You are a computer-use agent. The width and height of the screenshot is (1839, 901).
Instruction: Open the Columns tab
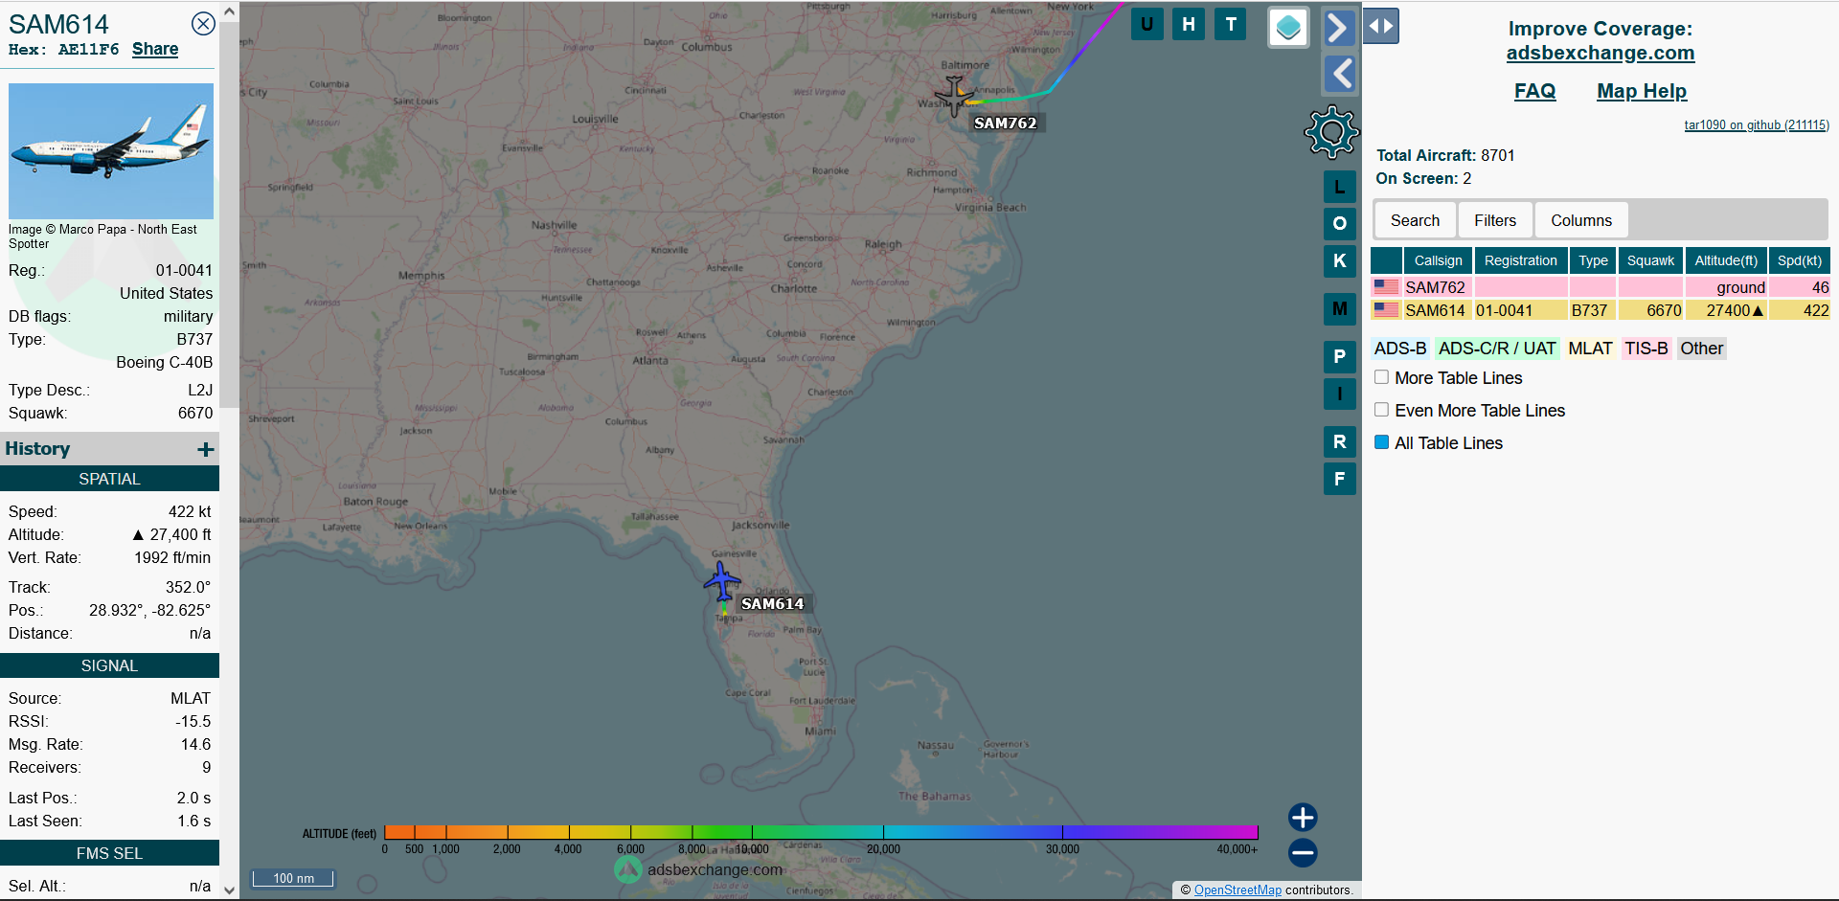point(1581,220)
